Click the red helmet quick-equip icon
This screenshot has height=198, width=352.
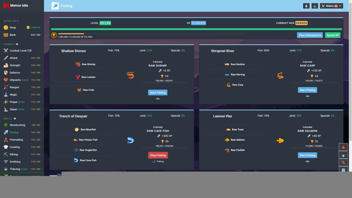[343, 147]
